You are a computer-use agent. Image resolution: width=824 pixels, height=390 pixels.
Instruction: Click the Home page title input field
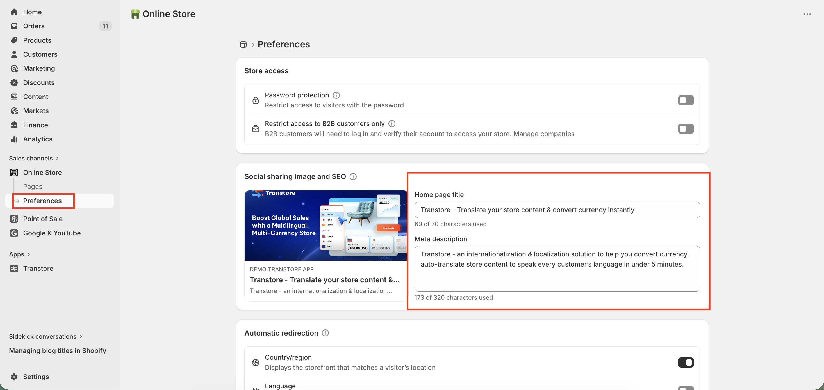coord(557,210)
